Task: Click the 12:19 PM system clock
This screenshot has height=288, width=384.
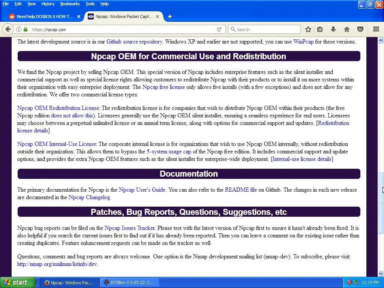Action: coord(370,283)
